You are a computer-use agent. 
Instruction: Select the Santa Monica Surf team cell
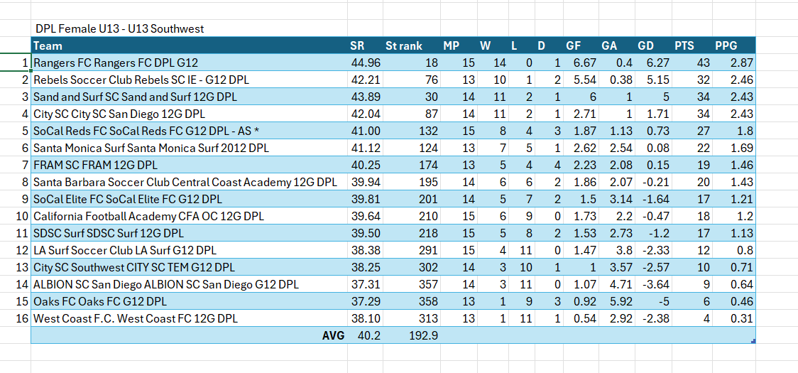(x=151, y=148)
